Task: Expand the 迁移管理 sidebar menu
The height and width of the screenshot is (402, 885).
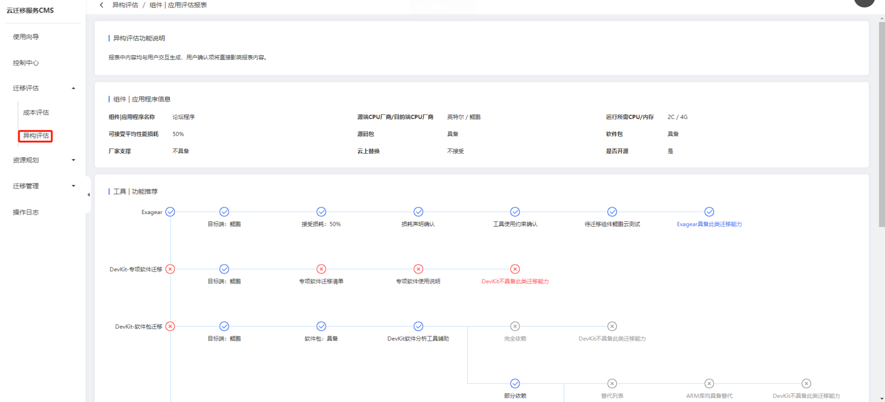Action: coord(73,186)
